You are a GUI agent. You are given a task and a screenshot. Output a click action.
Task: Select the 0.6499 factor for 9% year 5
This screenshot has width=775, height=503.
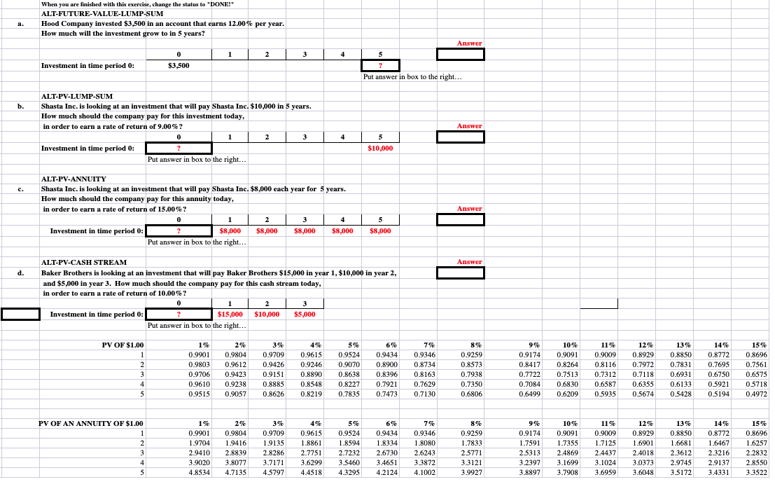[529, 394]
